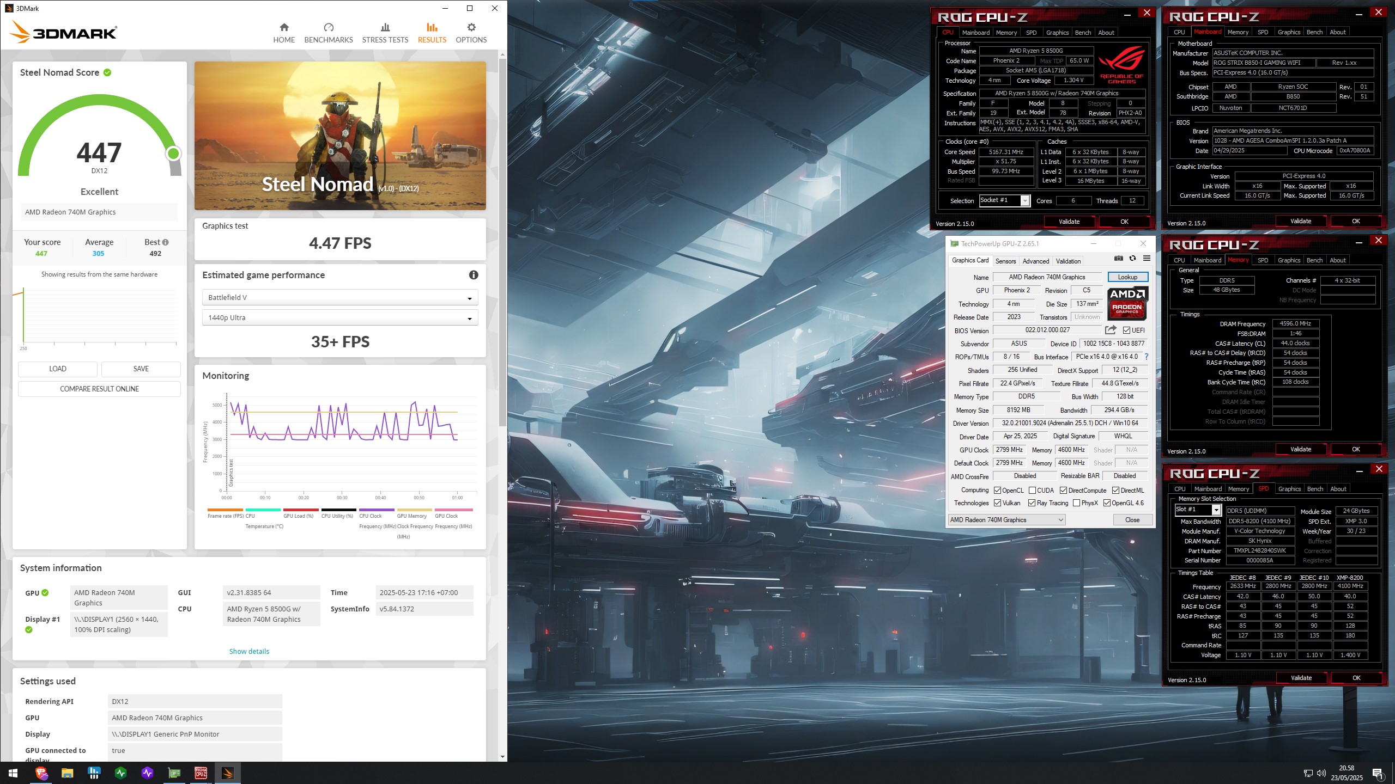
Task: Toggle the UEFI checkbox in GPU-Z
Action: point(1126,330)
